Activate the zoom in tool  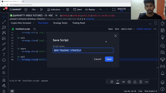4,73
